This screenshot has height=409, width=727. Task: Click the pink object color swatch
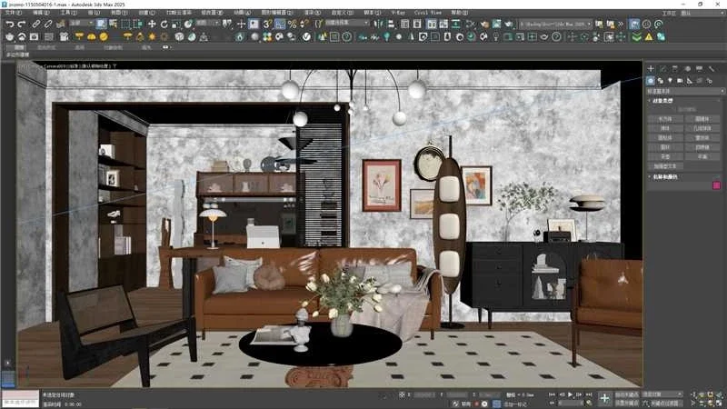pos(716,185)
